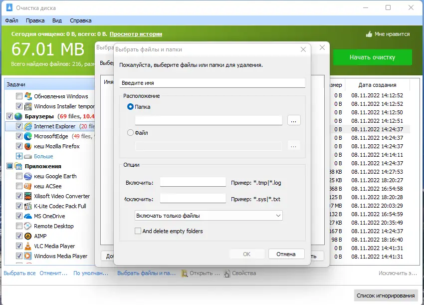Viewport: 424px width, 305px height.
Task: Click the K-Lite Codec Pack icon
Action: coord(28,206)
